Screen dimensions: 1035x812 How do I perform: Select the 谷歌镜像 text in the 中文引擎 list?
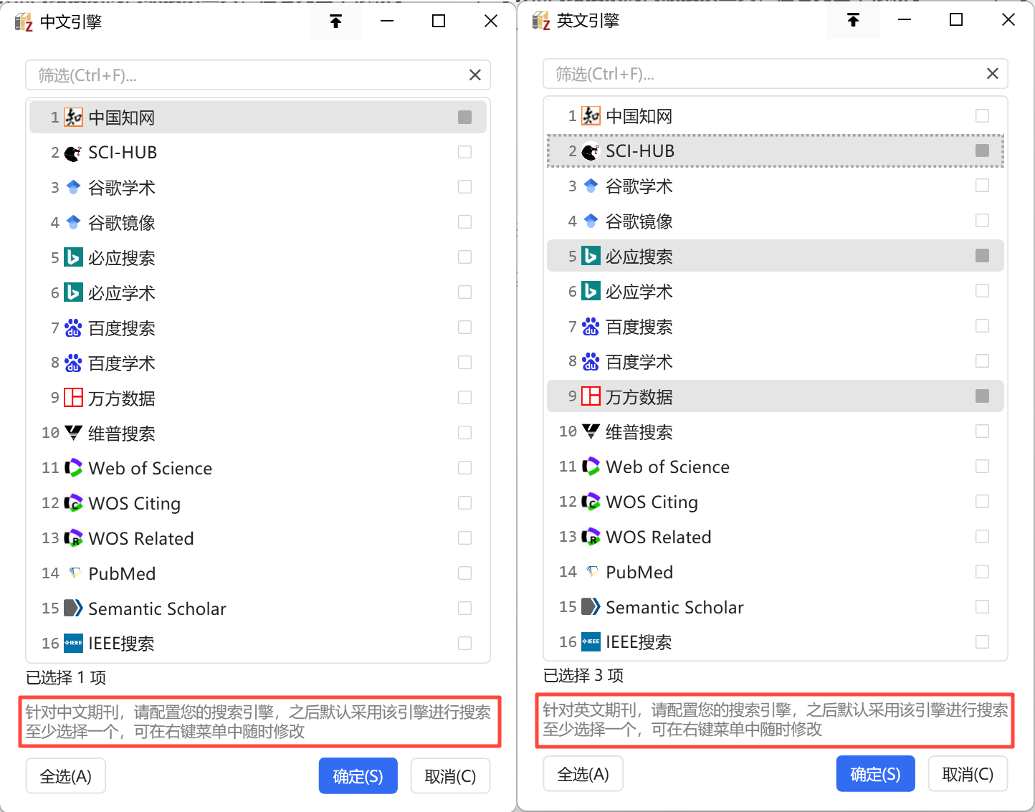coord(122,223)
